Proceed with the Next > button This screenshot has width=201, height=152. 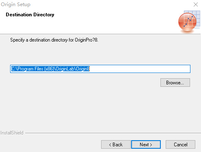coord(146,145)
